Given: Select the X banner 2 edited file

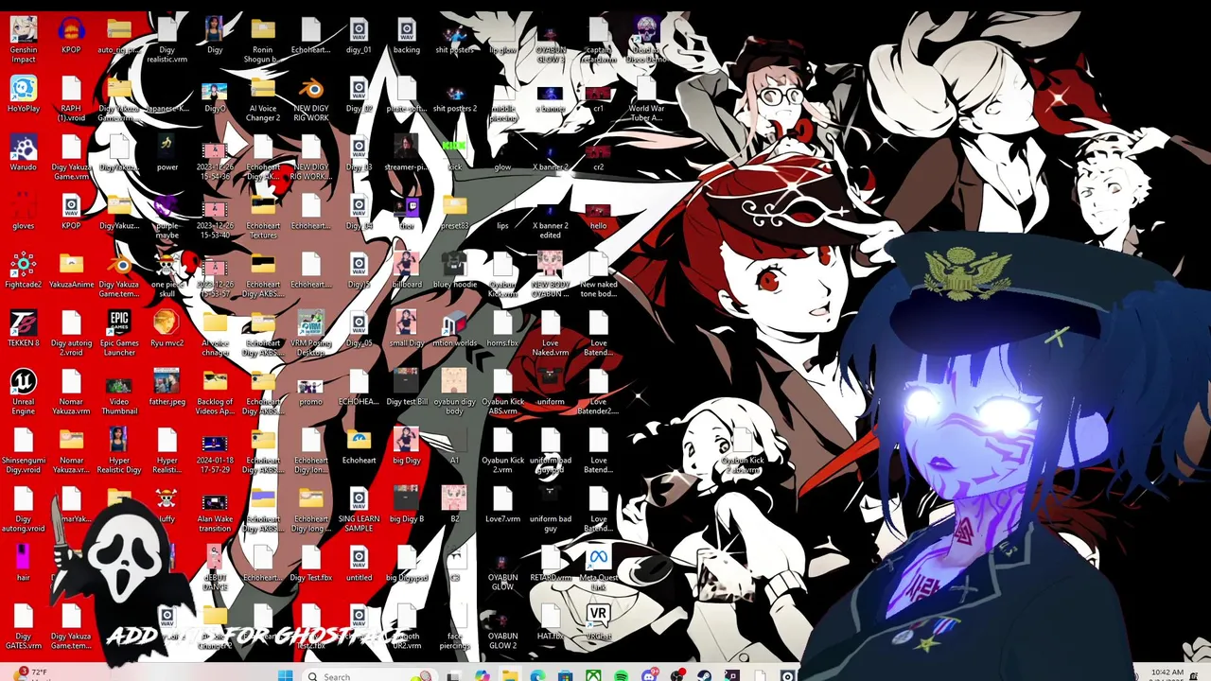Looking at the screenshot, I should coord(550,217).
